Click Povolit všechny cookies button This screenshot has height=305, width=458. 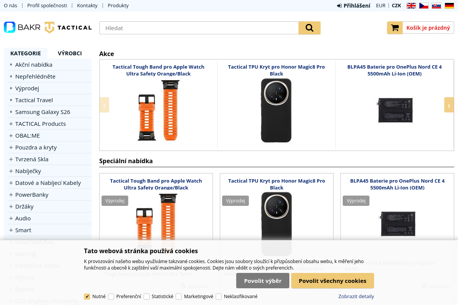coord(332,281)
